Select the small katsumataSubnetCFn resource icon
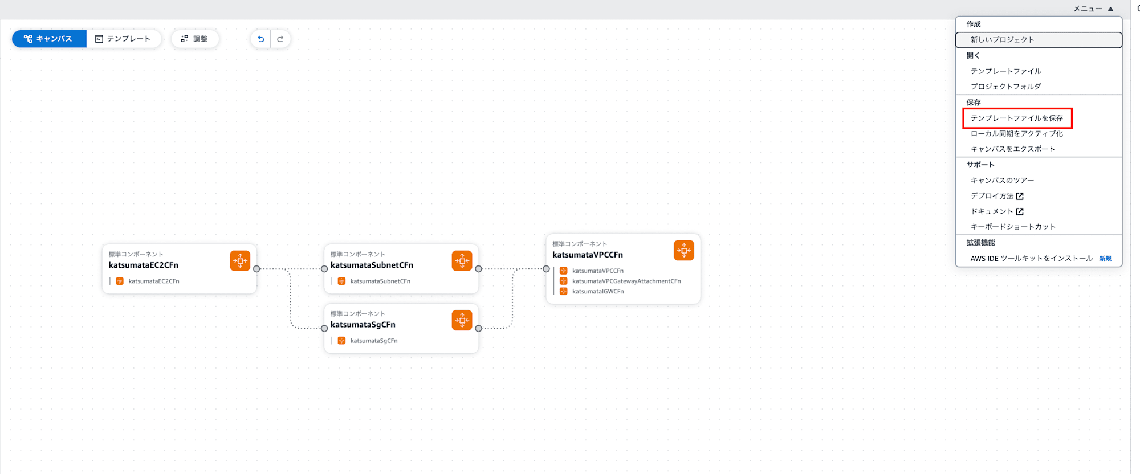1140x474 pixels. [x=341, y=281]
